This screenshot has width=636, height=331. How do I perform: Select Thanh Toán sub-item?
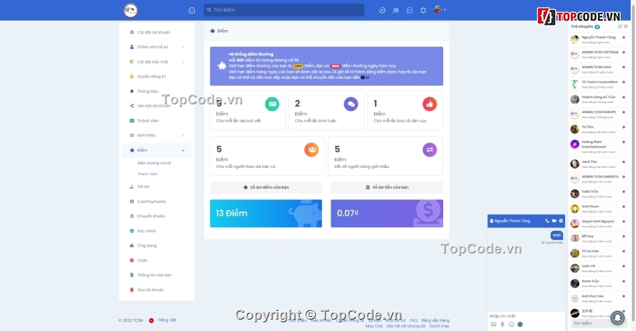pyautogui.click(x=147, y=174)
